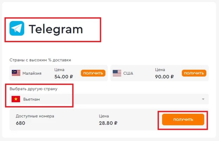Get a Malaysia number for 54.00 ₽
This screenshot has height=141, width=219.
93,73
